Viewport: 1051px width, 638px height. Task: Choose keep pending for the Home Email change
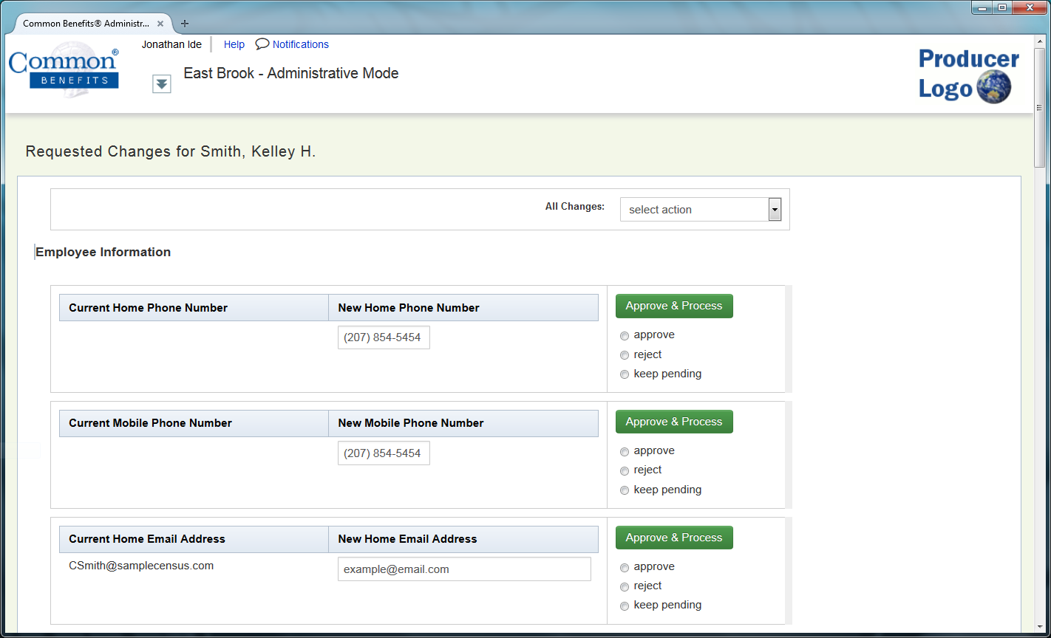[625, 606]
